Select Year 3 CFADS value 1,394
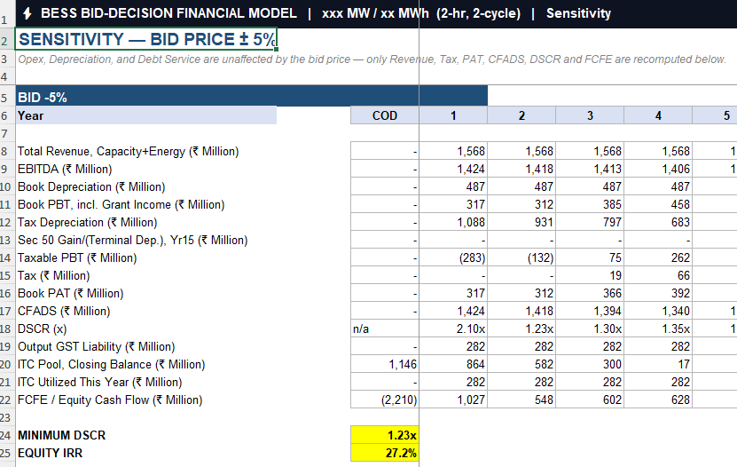The width and height of the screenshot is (737, 467). [x=590, y=312]
